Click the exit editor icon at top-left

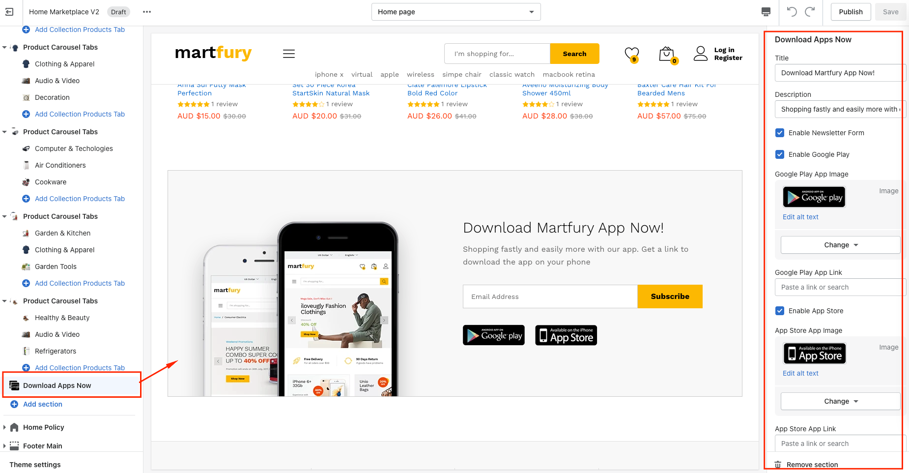(9, 12)
